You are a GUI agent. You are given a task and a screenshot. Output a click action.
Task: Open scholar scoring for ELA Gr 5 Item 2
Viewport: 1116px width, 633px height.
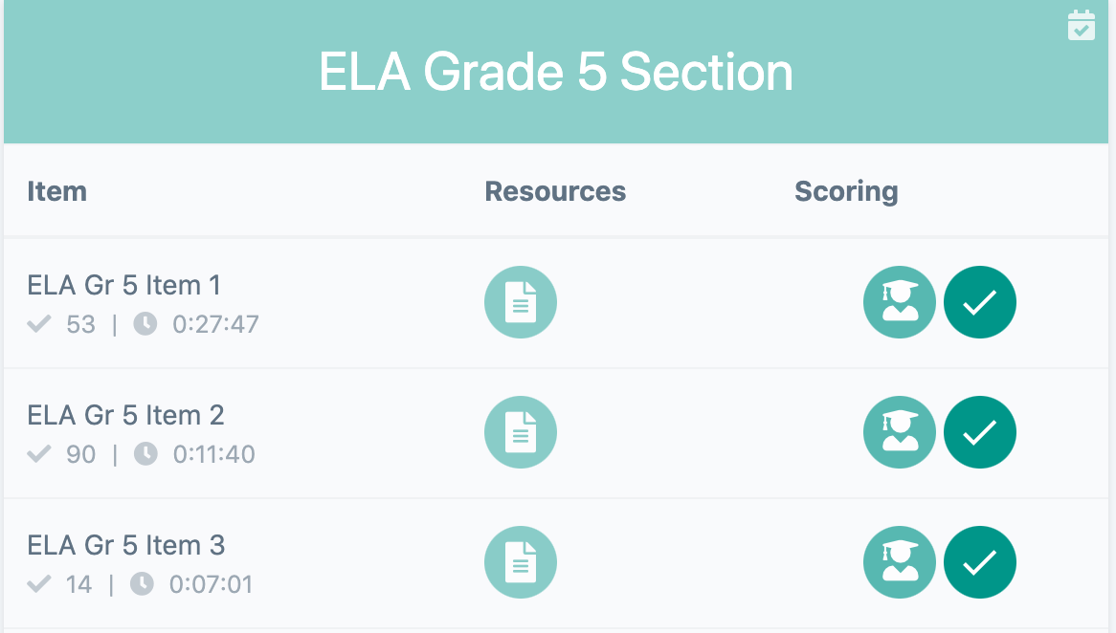[x=899, y=431]
